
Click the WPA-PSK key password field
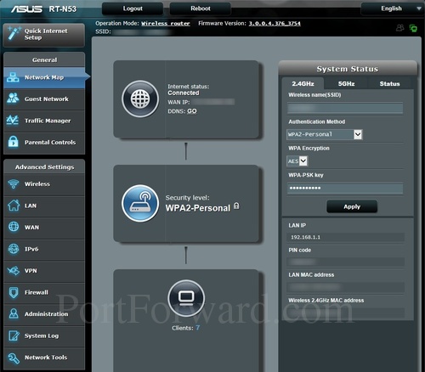[345, 189]
